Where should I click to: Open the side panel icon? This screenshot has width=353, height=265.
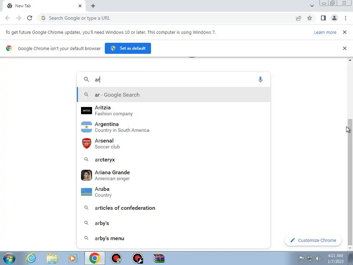323,18
